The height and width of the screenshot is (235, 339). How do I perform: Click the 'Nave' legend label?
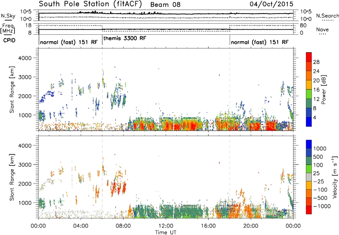point(322,29)
